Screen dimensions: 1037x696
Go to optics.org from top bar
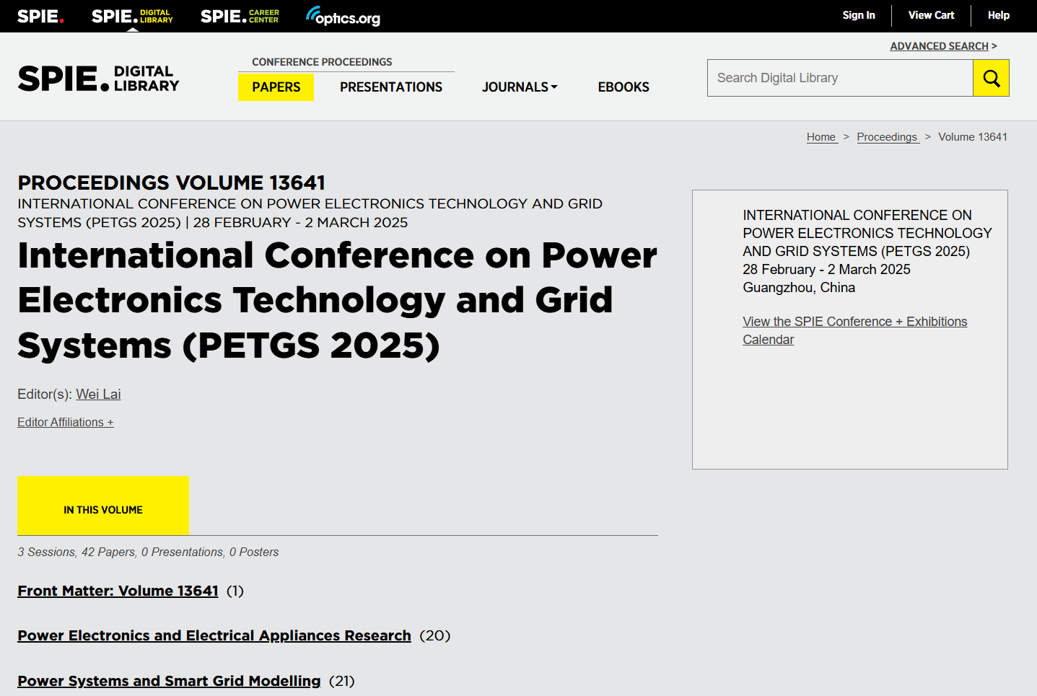click(343, 16)
